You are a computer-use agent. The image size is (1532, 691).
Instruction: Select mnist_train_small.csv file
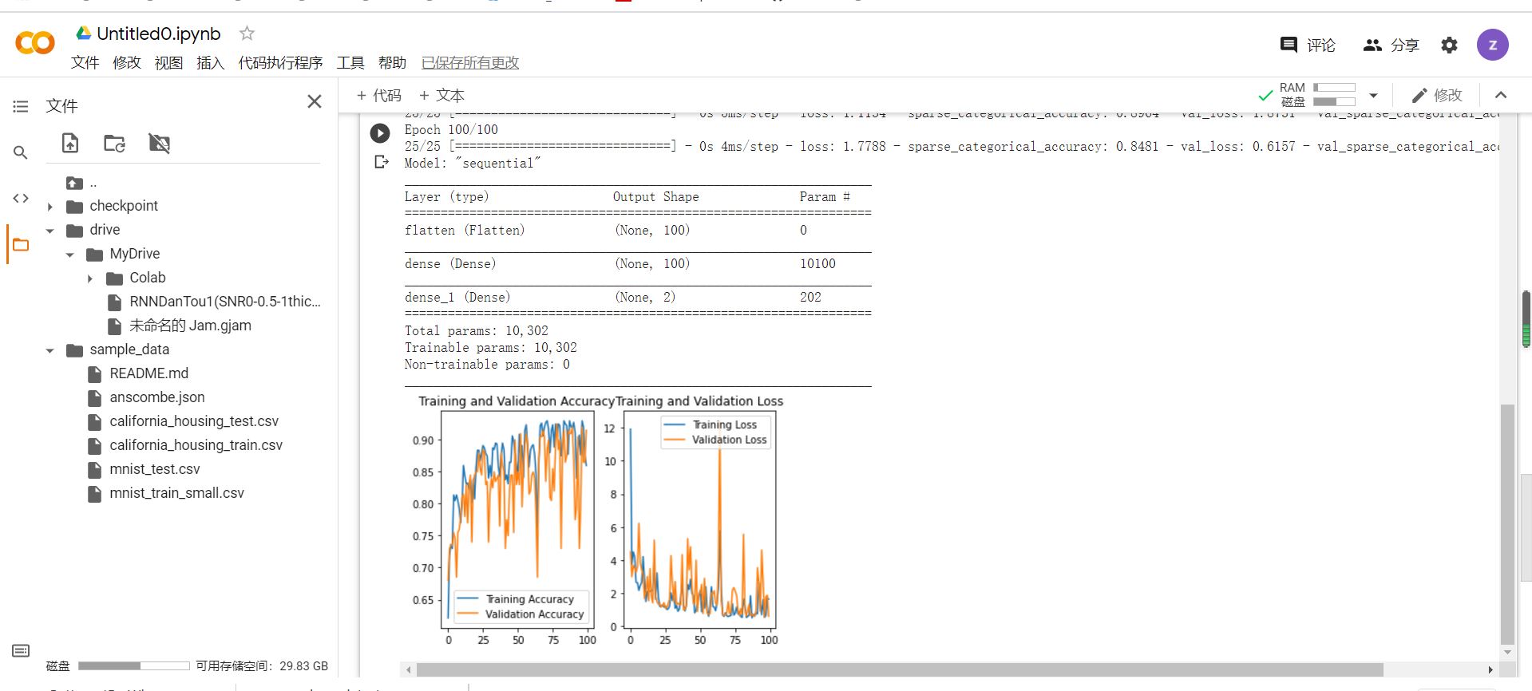click(x=176, y=493)
